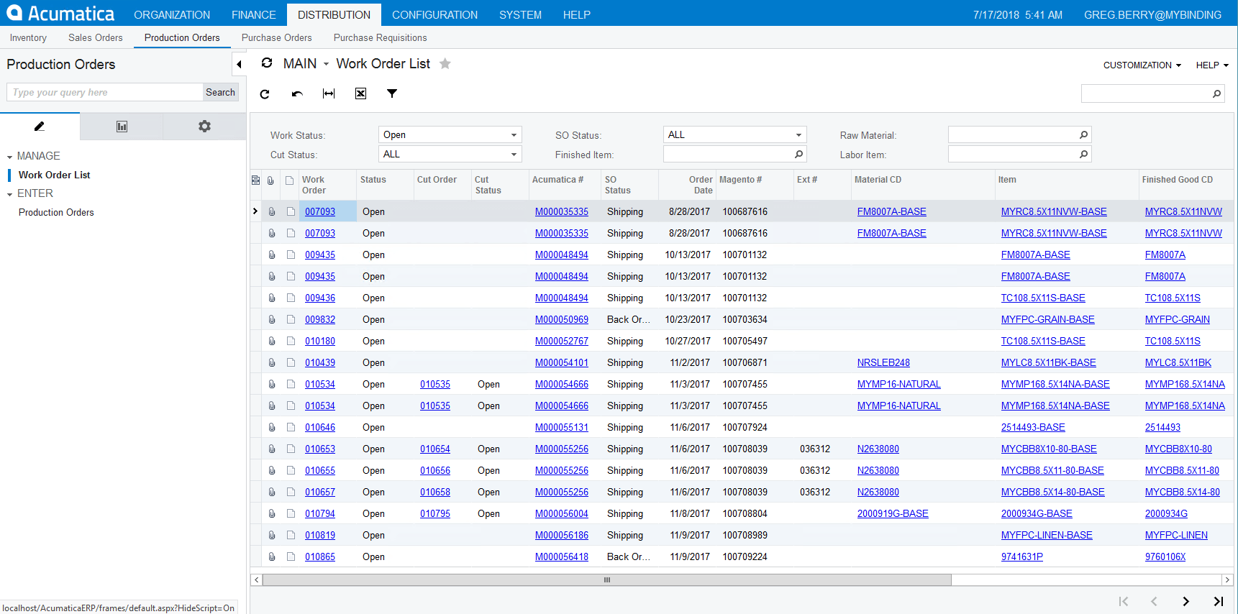This screenshot has width=1238, height=614.
Task: Click the note icon for order 010180
Action: (x=291, y=341)
